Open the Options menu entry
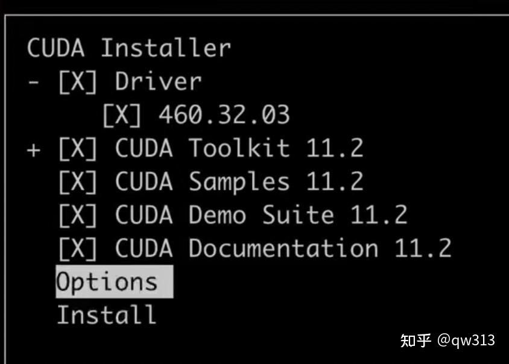 tap(107, 282)
